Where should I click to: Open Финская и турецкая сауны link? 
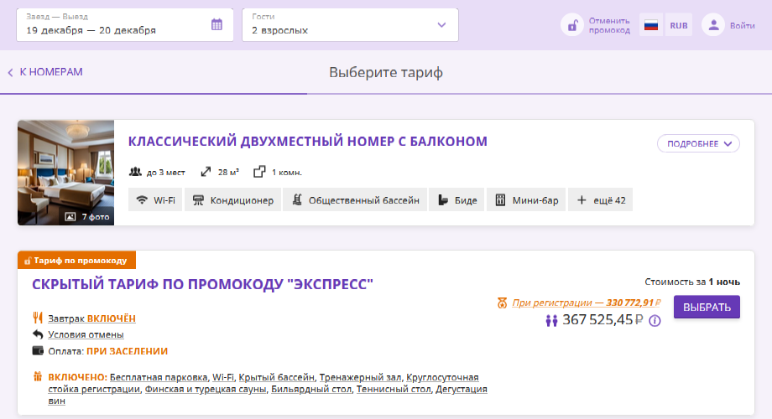[x=206, y=389]
